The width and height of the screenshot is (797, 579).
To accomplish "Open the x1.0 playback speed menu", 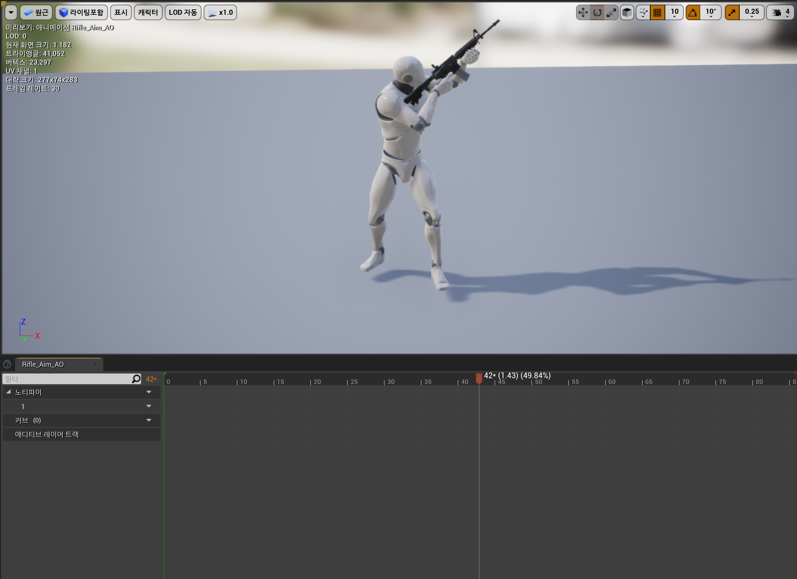I will tap(220, 12).
